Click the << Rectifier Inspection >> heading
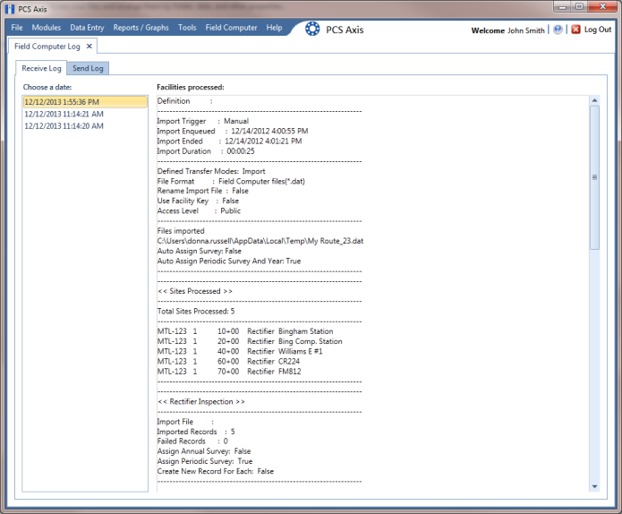 pos(201,402)
